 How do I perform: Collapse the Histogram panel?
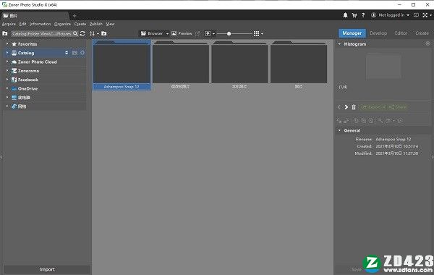(x=339, y=44)
